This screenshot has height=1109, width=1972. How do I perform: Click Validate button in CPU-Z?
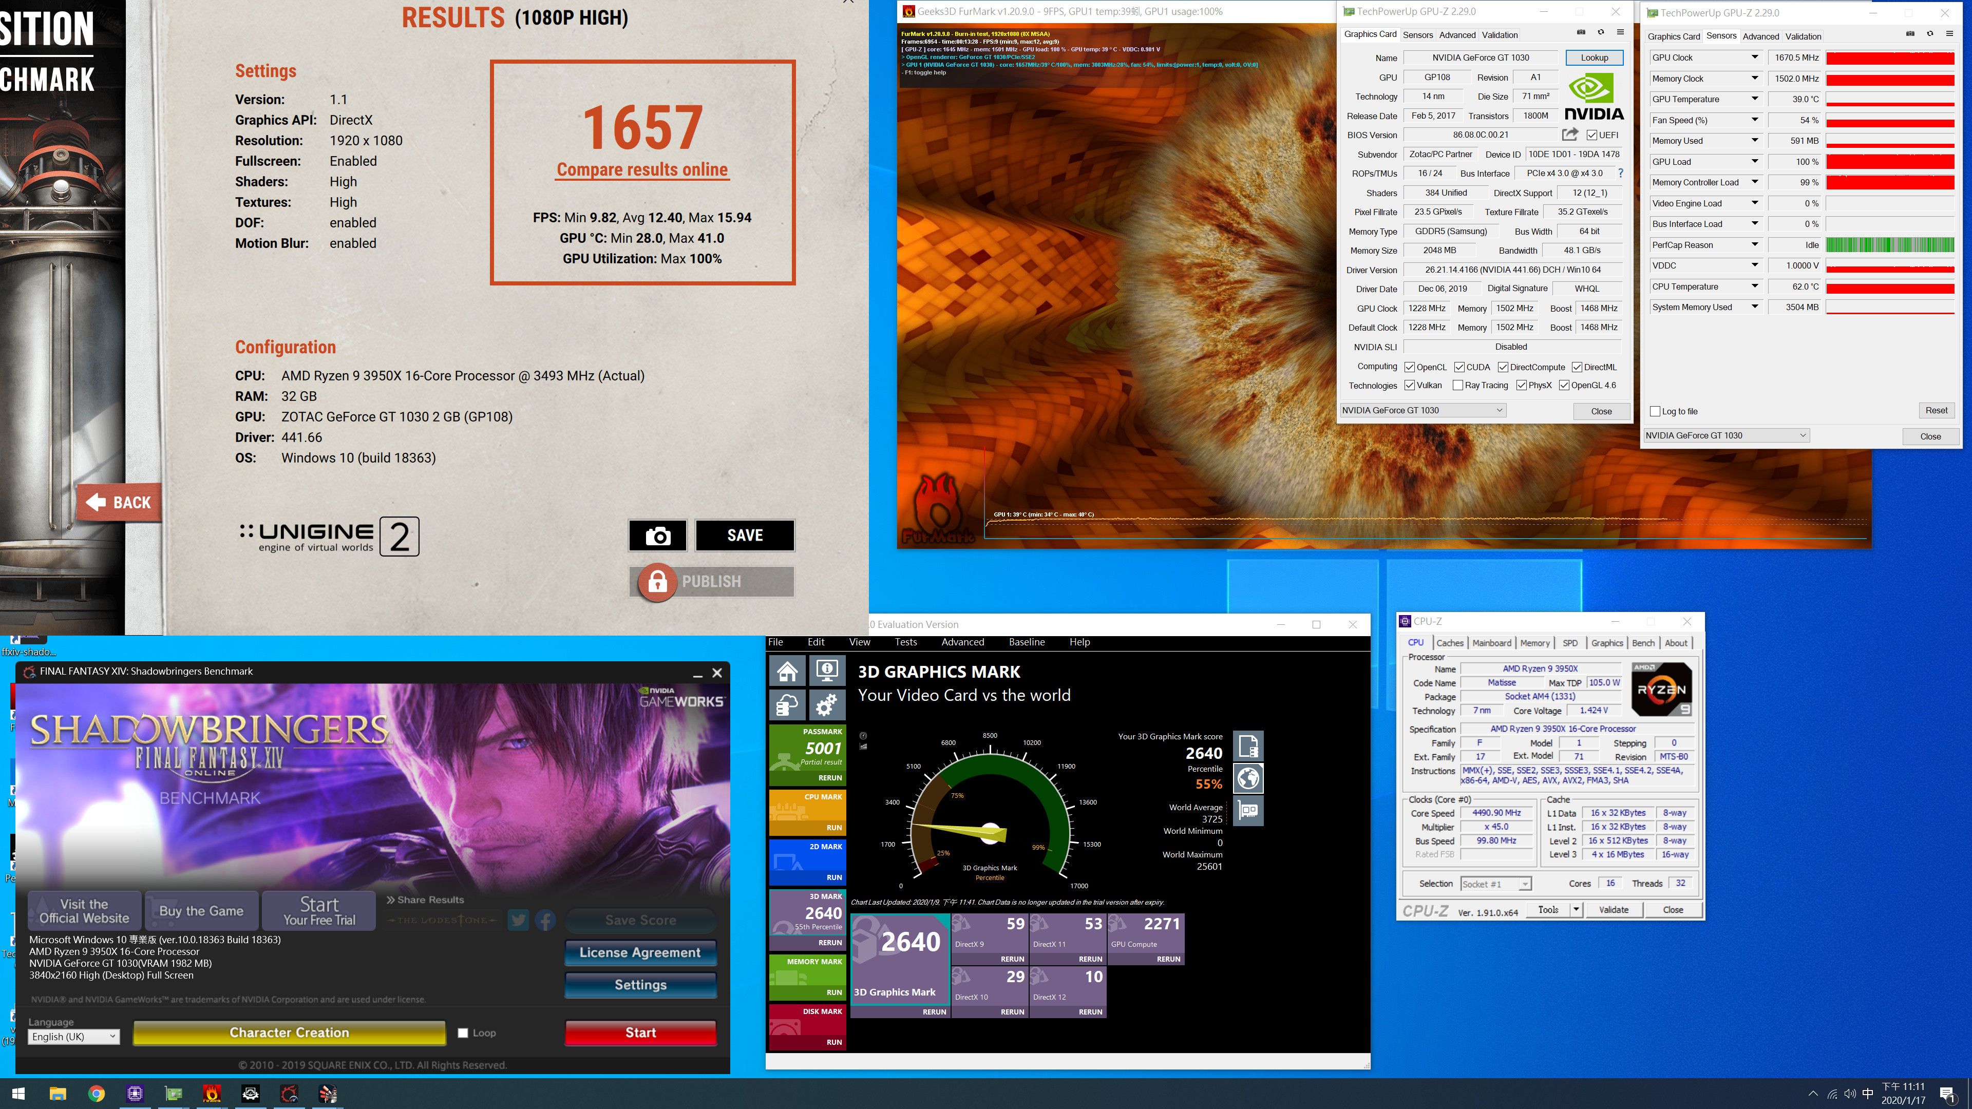coord(1614,910)
